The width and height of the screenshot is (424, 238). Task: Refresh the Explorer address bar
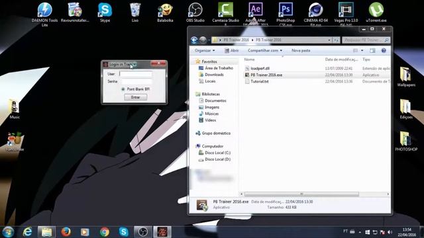[336, 40]
